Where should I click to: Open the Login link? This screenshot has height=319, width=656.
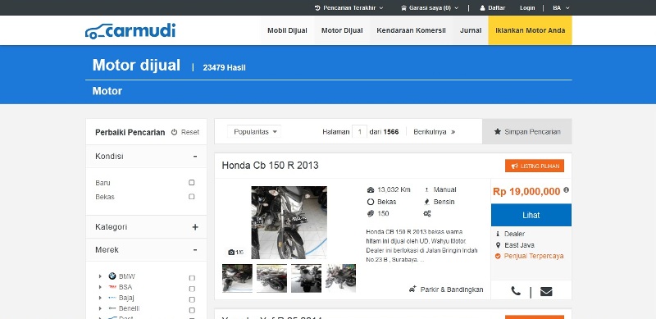click(527, 8)
